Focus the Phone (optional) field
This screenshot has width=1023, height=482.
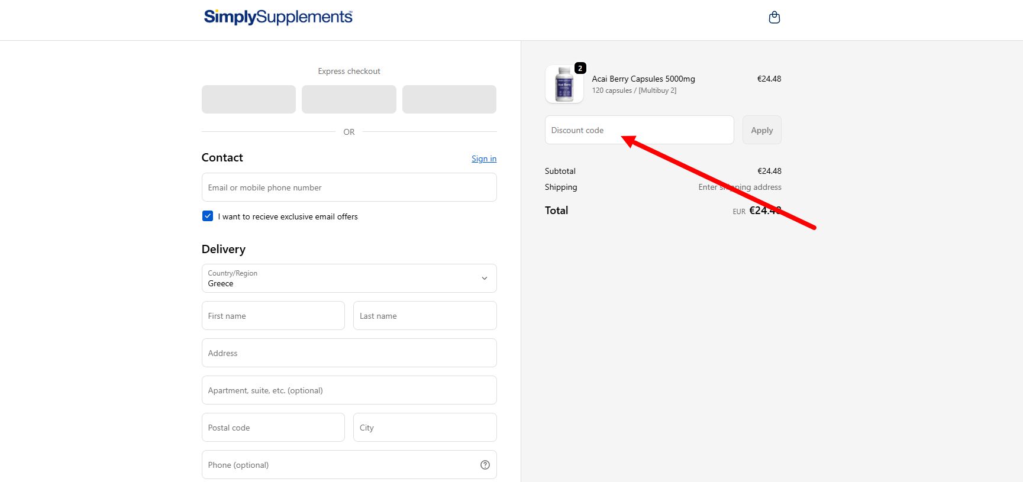(x=349, y=465)
